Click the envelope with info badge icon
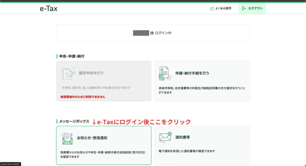The width and height of the screenshot is (306, 166). tap(165, 137)
